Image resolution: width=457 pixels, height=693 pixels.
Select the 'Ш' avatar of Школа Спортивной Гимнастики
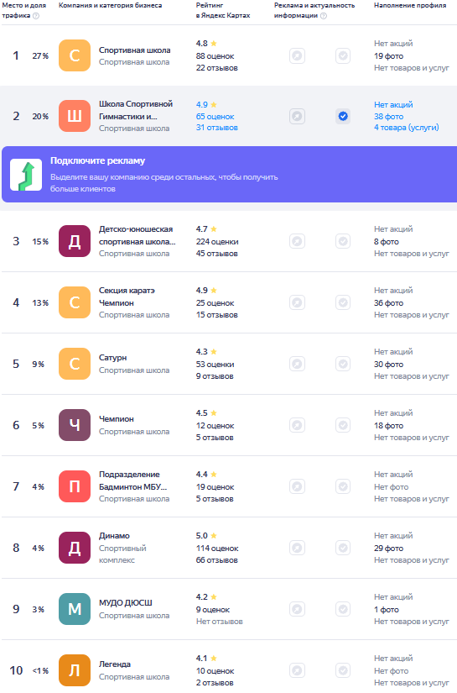[x=75, y=116]
